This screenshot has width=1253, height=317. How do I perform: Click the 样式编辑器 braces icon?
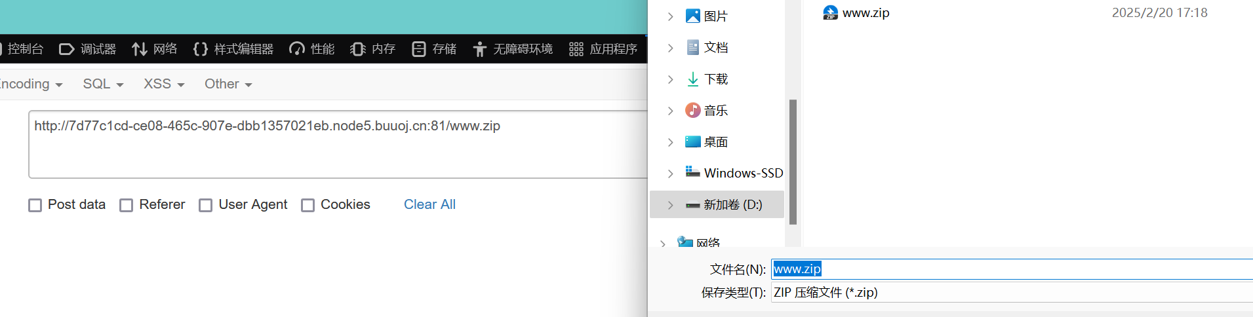[x=201, y=49]
